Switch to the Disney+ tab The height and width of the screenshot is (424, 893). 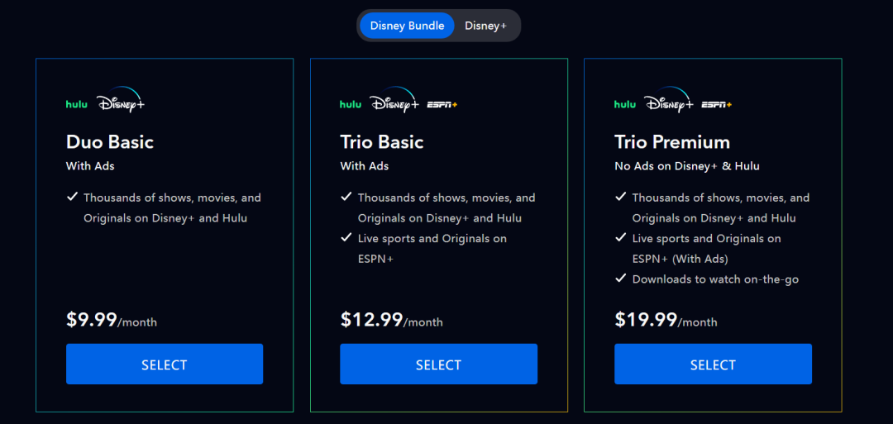coord(485,26)
